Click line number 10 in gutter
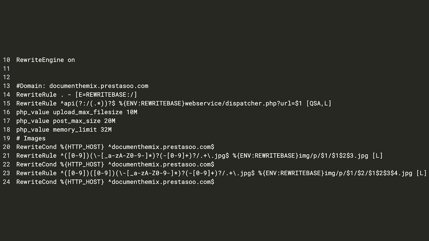429x241 pixels. coord(6,60)
